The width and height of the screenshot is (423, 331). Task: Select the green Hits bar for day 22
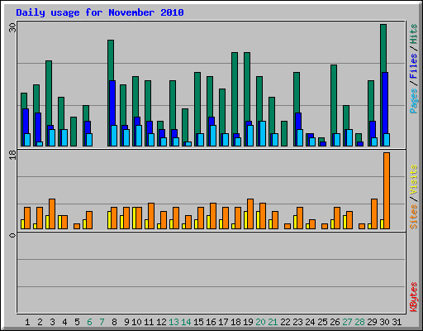[x=284, y=133]
